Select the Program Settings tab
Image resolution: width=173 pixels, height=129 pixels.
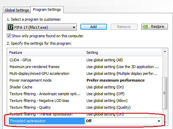(x=47, y=9)
